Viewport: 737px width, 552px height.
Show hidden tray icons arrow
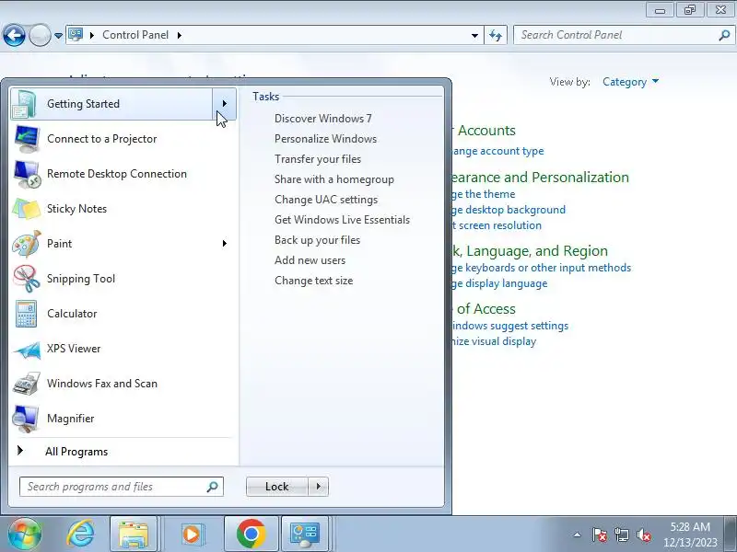578,535
